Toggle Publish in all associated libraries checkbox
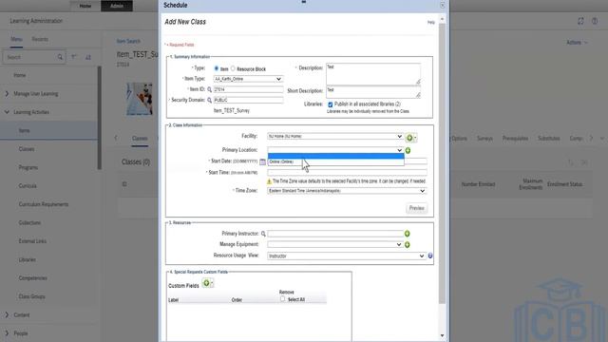Viewport: 608px width, 342px height. [x=331, y=104]
